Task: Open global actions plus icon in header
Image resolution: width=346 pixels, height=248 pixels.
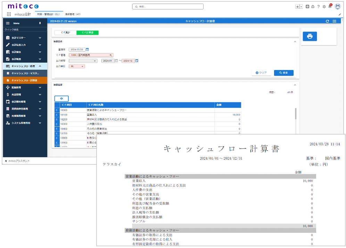Action: 307,7
